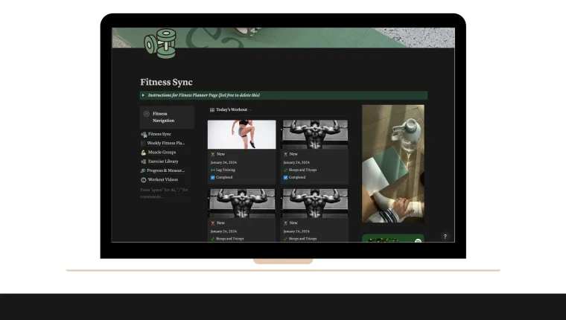Screen dimensions: 566x320
Task: Click the Exercise Library icon
Action: pos(143,161)
